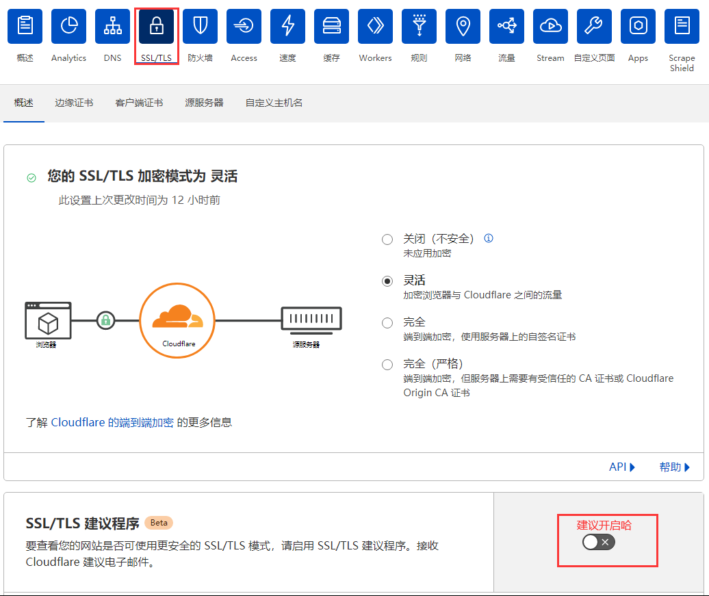Click the green check status icon
The image size is (709, 596).
31,178
